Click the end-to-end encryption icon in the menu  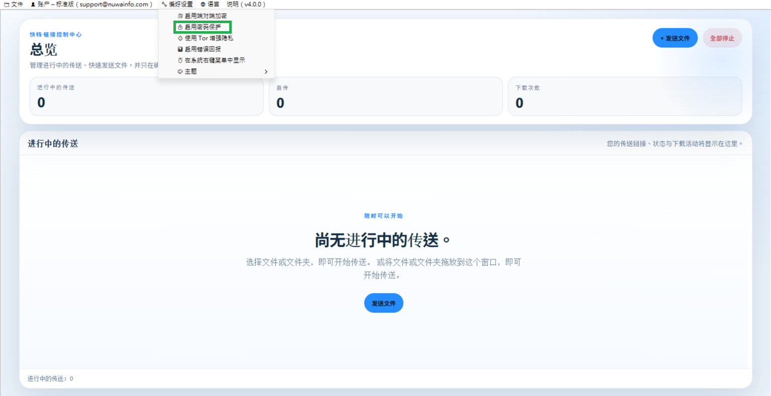(x=180, y=16)
